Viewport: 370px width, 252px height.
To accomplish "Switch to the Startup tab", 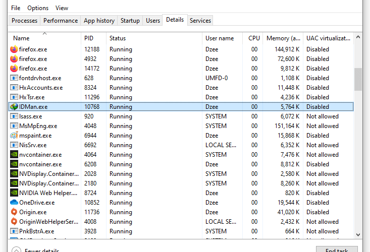I will click(x=130, y=21).
